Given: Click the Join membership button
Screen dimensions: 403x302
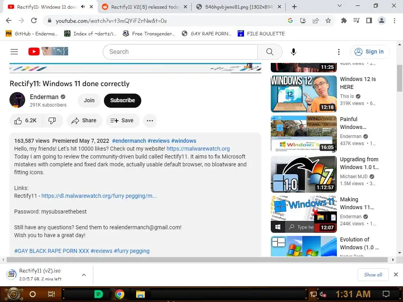Looking at the screenshot, I should click(89, 100).
